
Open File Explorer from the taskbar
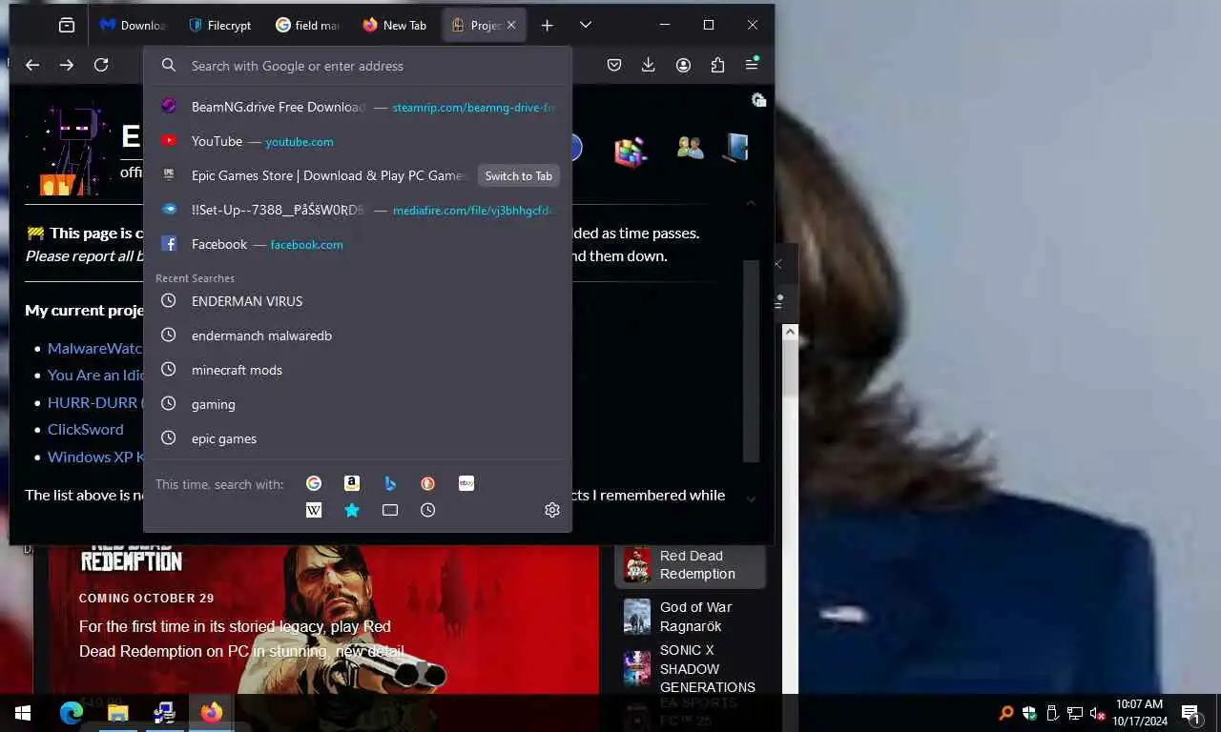(117, 712)
